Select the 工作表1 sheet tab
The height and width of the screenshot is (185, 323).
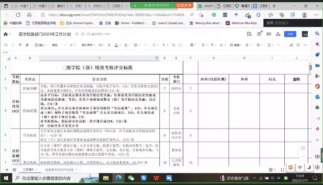30,170
